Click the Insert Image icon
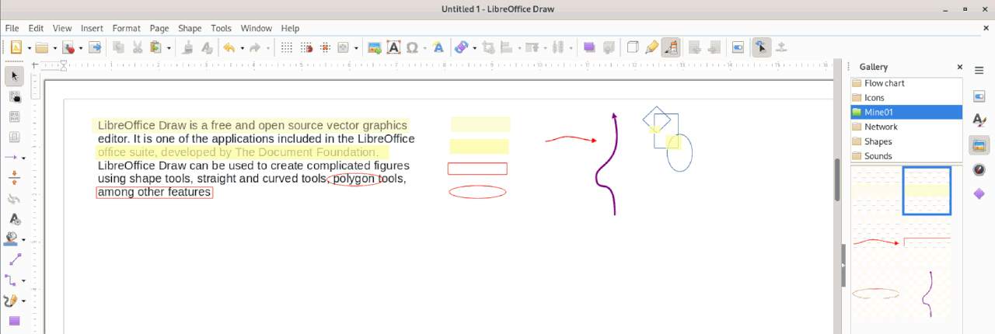 (374, 47)
